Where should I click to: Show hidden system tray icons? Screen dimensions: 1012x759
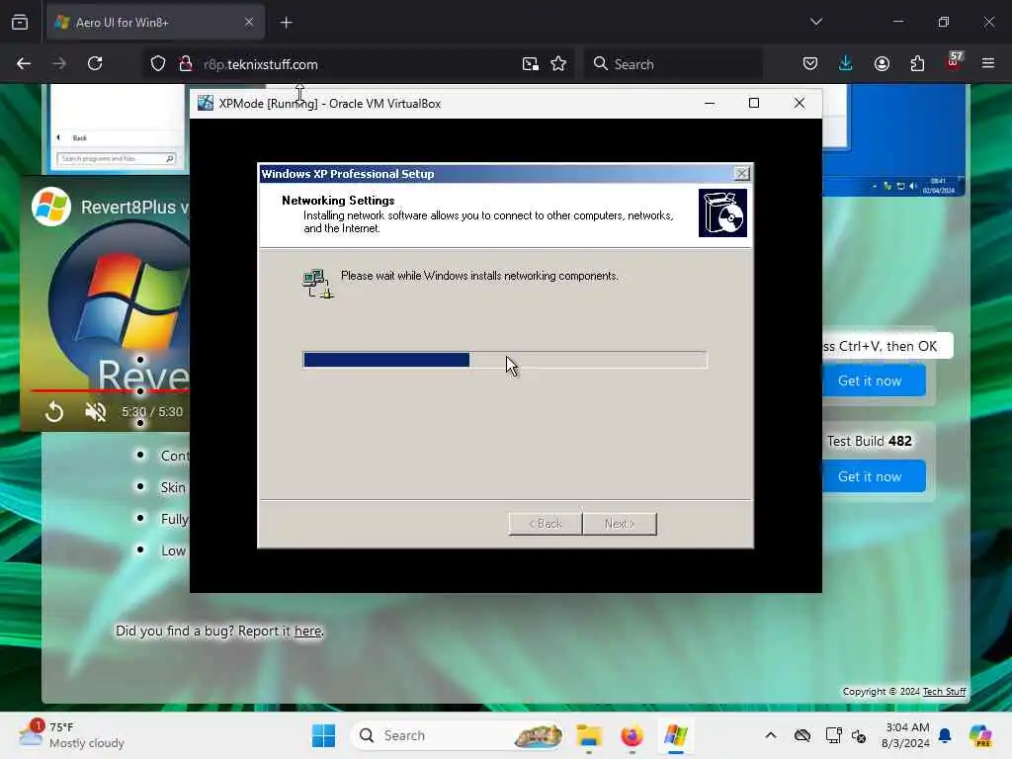[771, 735]
